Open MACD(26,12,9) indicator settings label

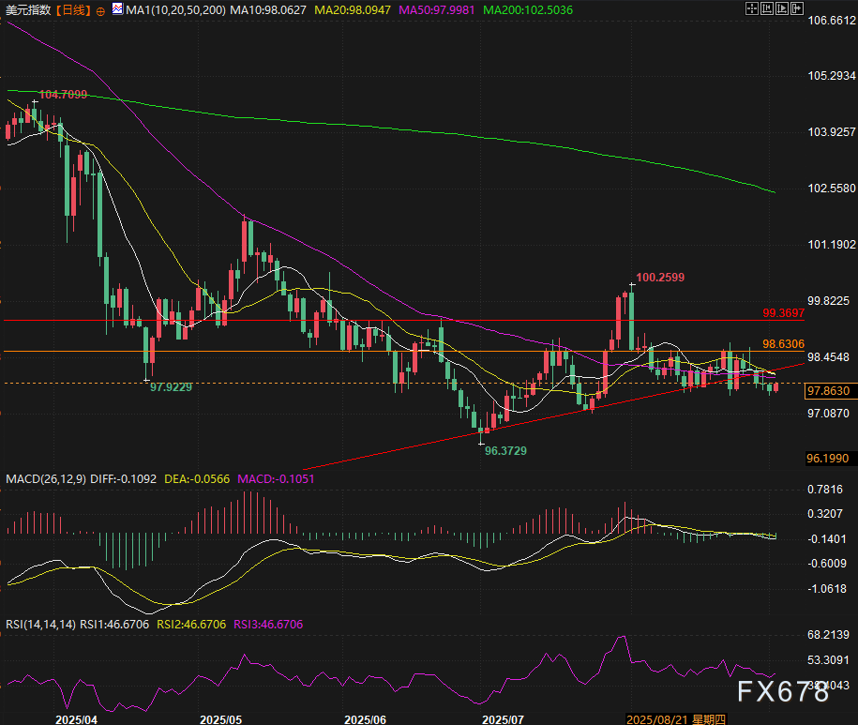(46, 479)
